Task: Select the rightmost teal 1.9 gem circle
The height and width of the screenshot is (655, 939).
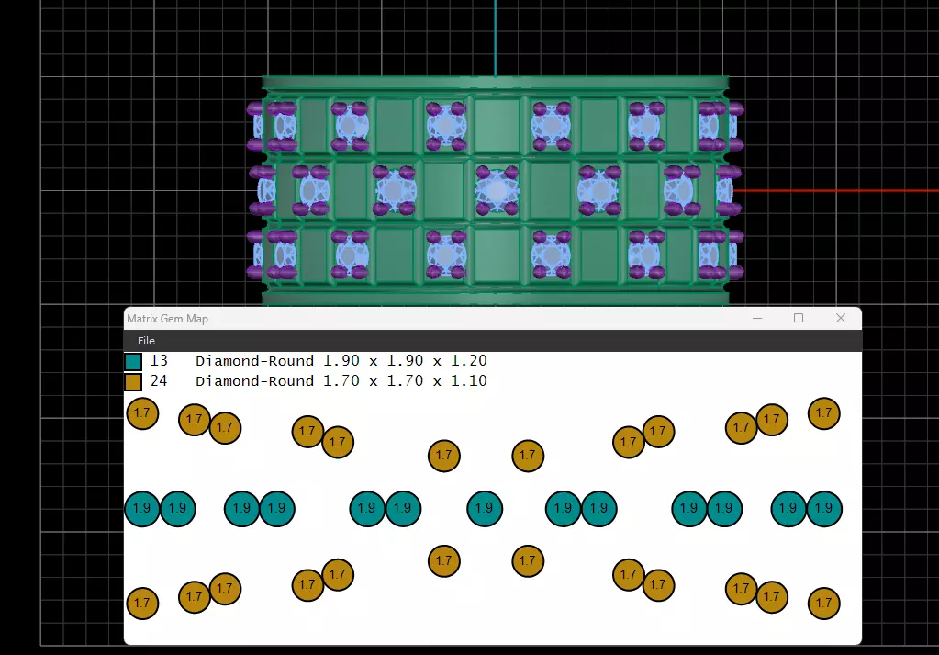Action: 824,509
